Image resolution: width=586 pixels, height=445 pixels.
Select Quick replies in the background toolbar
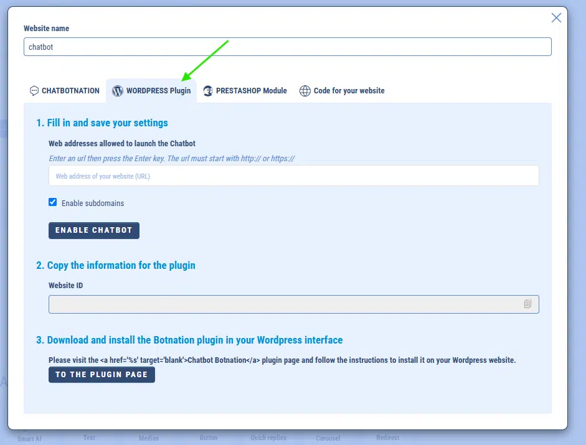[x=268, y=438]
